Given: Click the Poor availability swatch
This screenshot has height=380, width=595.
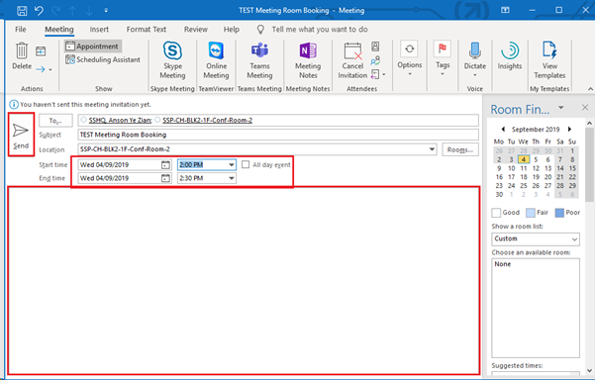Looking at the screenshot, I should pos(559,213).
